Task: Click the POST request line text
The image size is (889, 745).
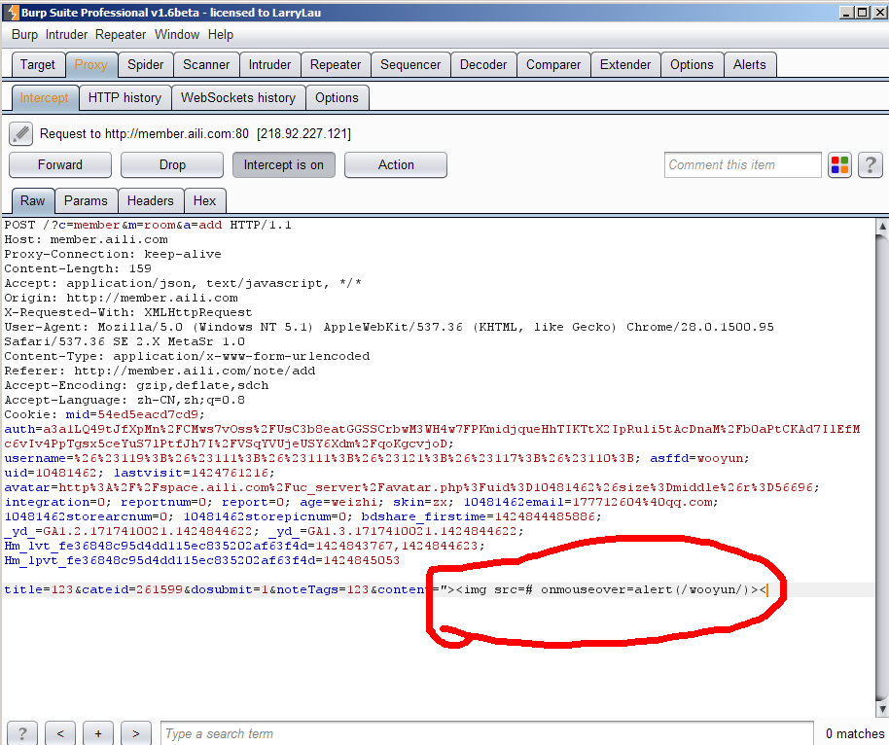Action: [x=148, y=225]
